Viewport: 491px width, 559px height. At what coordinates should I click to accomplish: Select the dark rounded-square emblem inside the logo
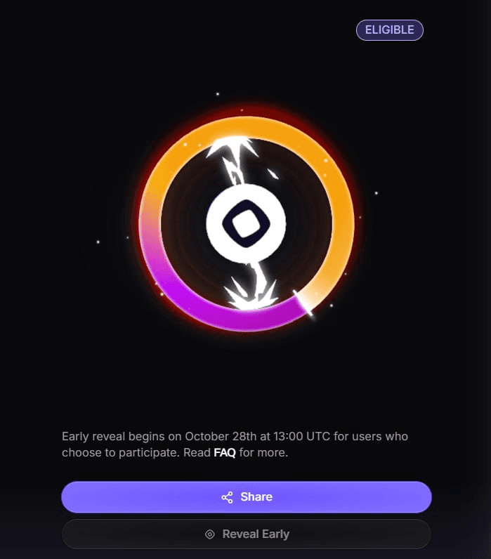[246, 223]
